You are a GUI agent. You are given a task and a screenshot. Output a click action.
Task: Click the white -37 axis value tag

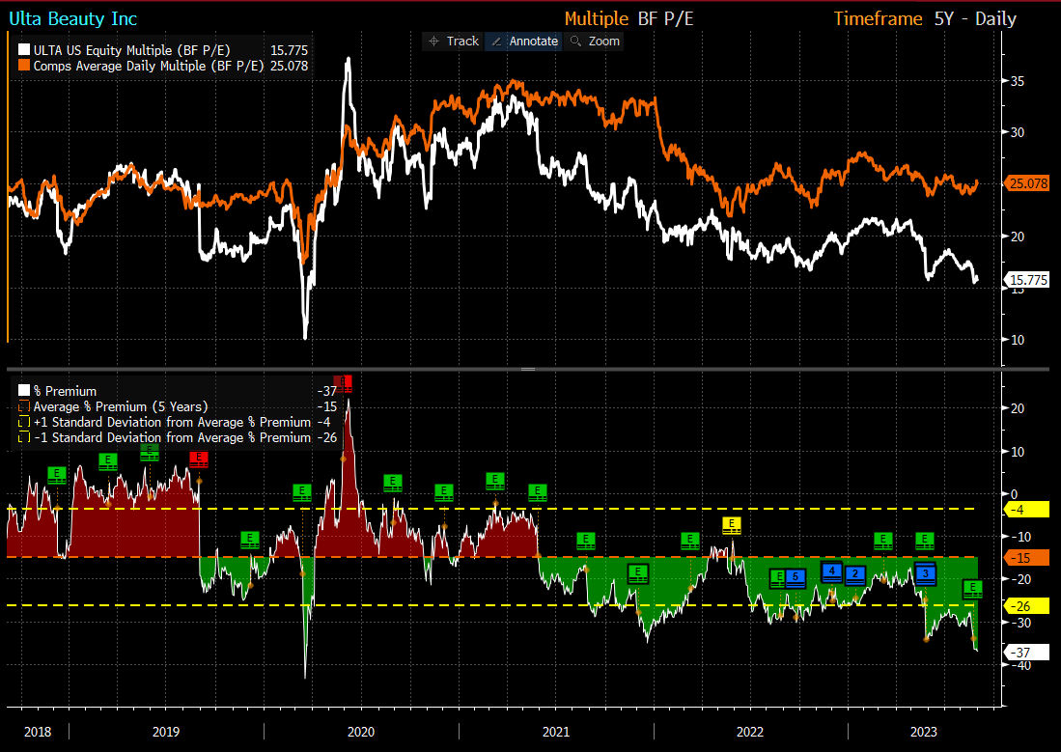[1028, 653]
